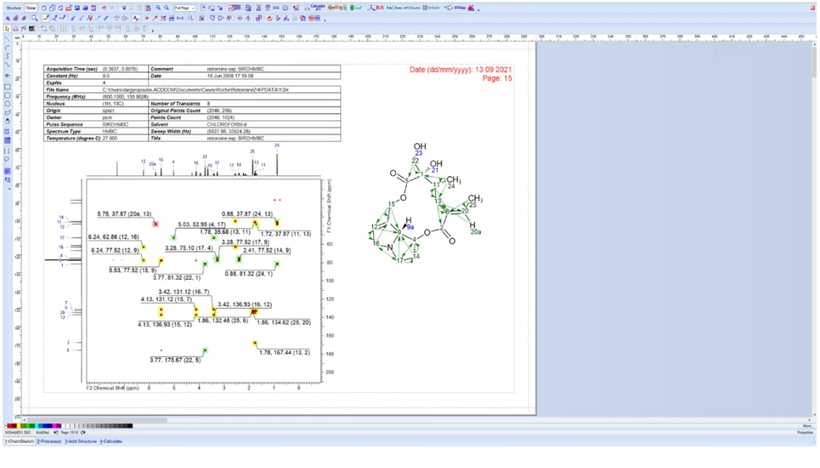The height and width of the screenshot is (468, 820).
Task: Open the Calculate toolbar button
Action: 316,8
